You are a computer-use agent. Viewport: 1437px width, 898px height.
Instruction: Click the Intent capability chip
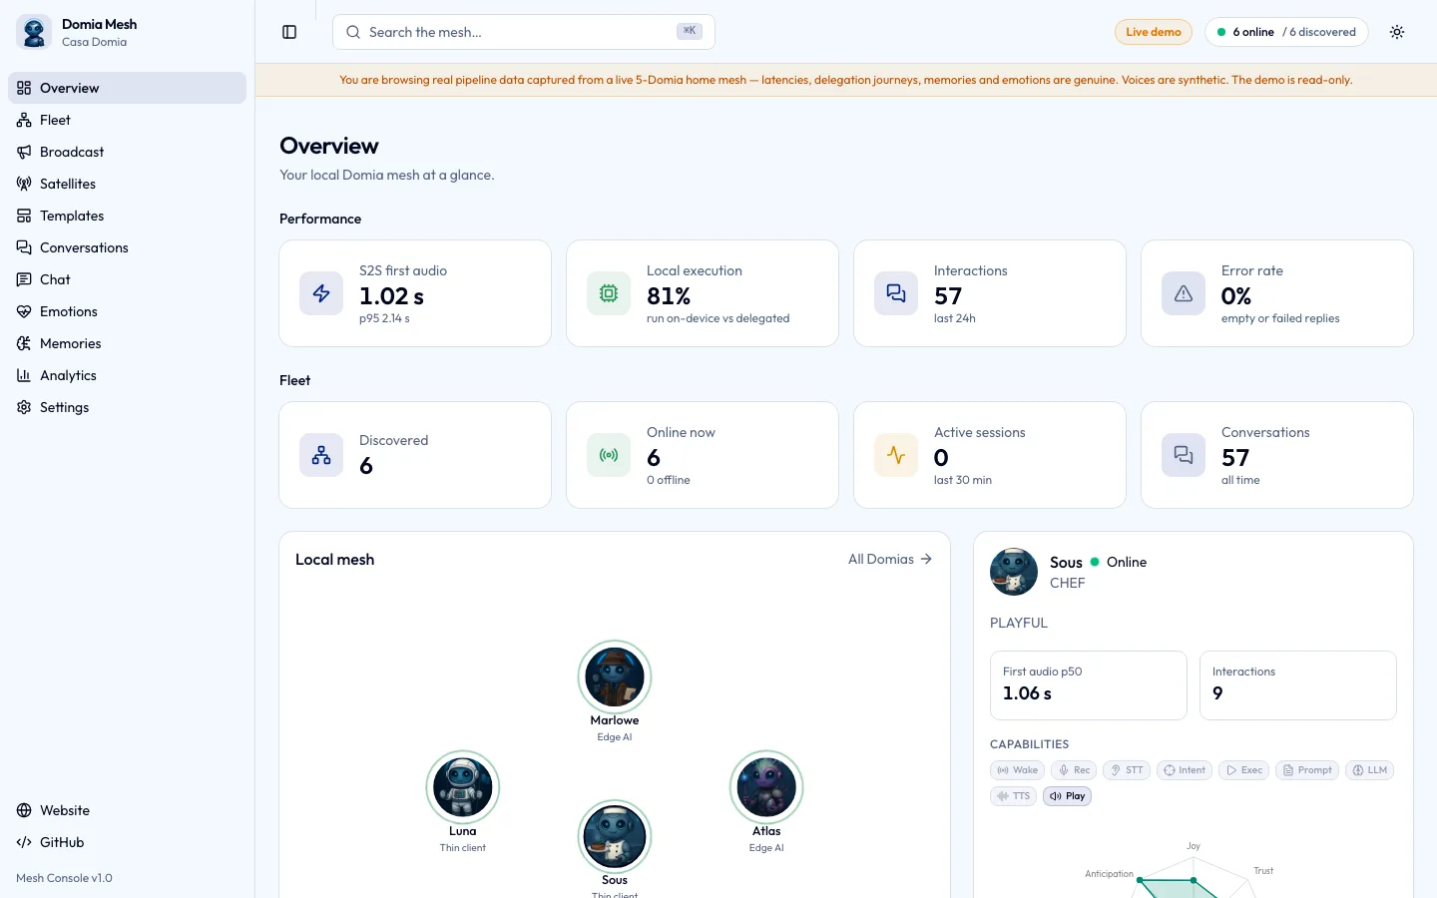tap(1185, 770)
